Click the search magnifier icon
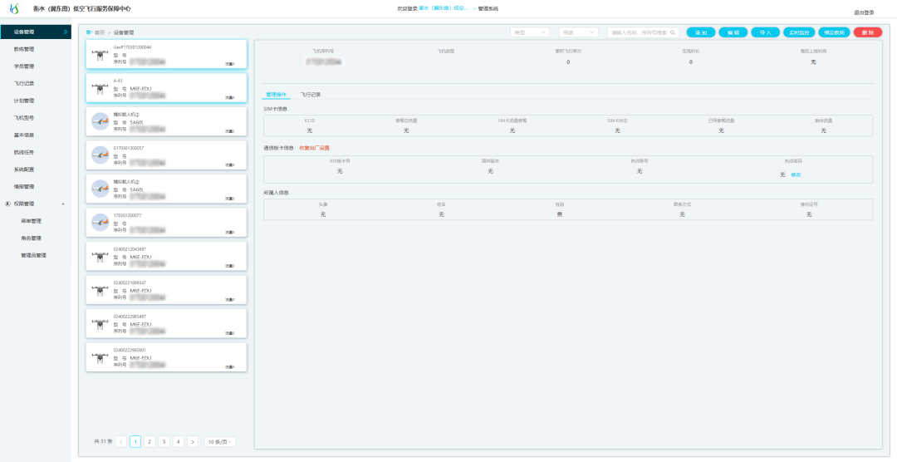 673,32
